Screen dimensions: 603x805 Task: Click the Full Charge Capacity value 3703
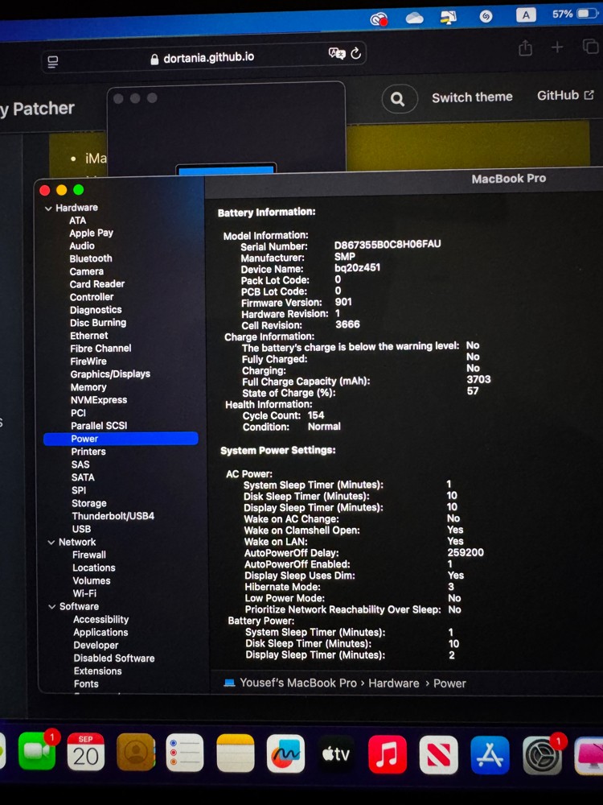click(478, 379)
